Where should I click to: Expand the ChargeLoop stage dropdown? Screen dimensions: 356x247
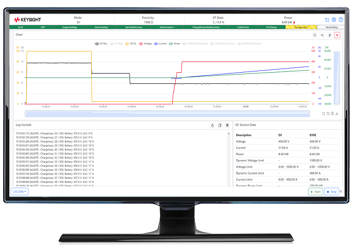pos(301,27)
